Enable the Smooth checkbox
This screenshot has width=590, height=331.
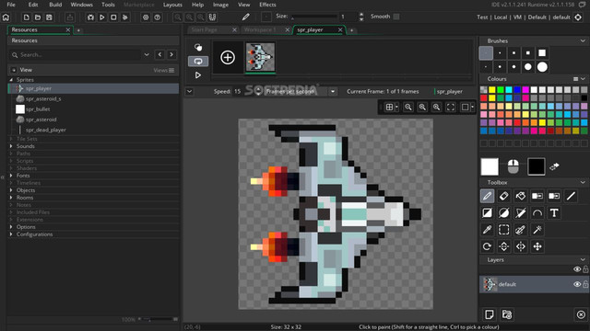(x=396, y=17)
